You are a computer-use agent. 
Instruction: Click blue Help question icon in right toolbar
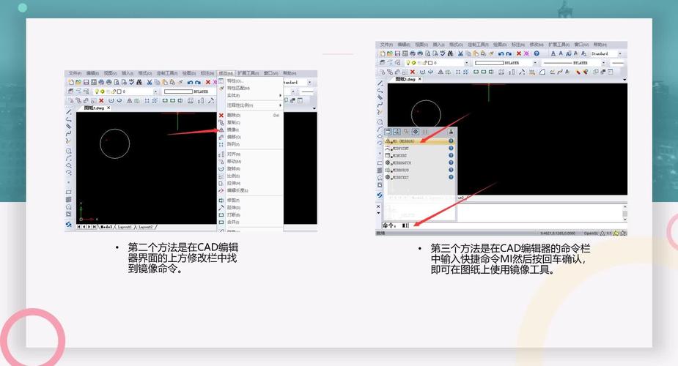tap(537, 53)
